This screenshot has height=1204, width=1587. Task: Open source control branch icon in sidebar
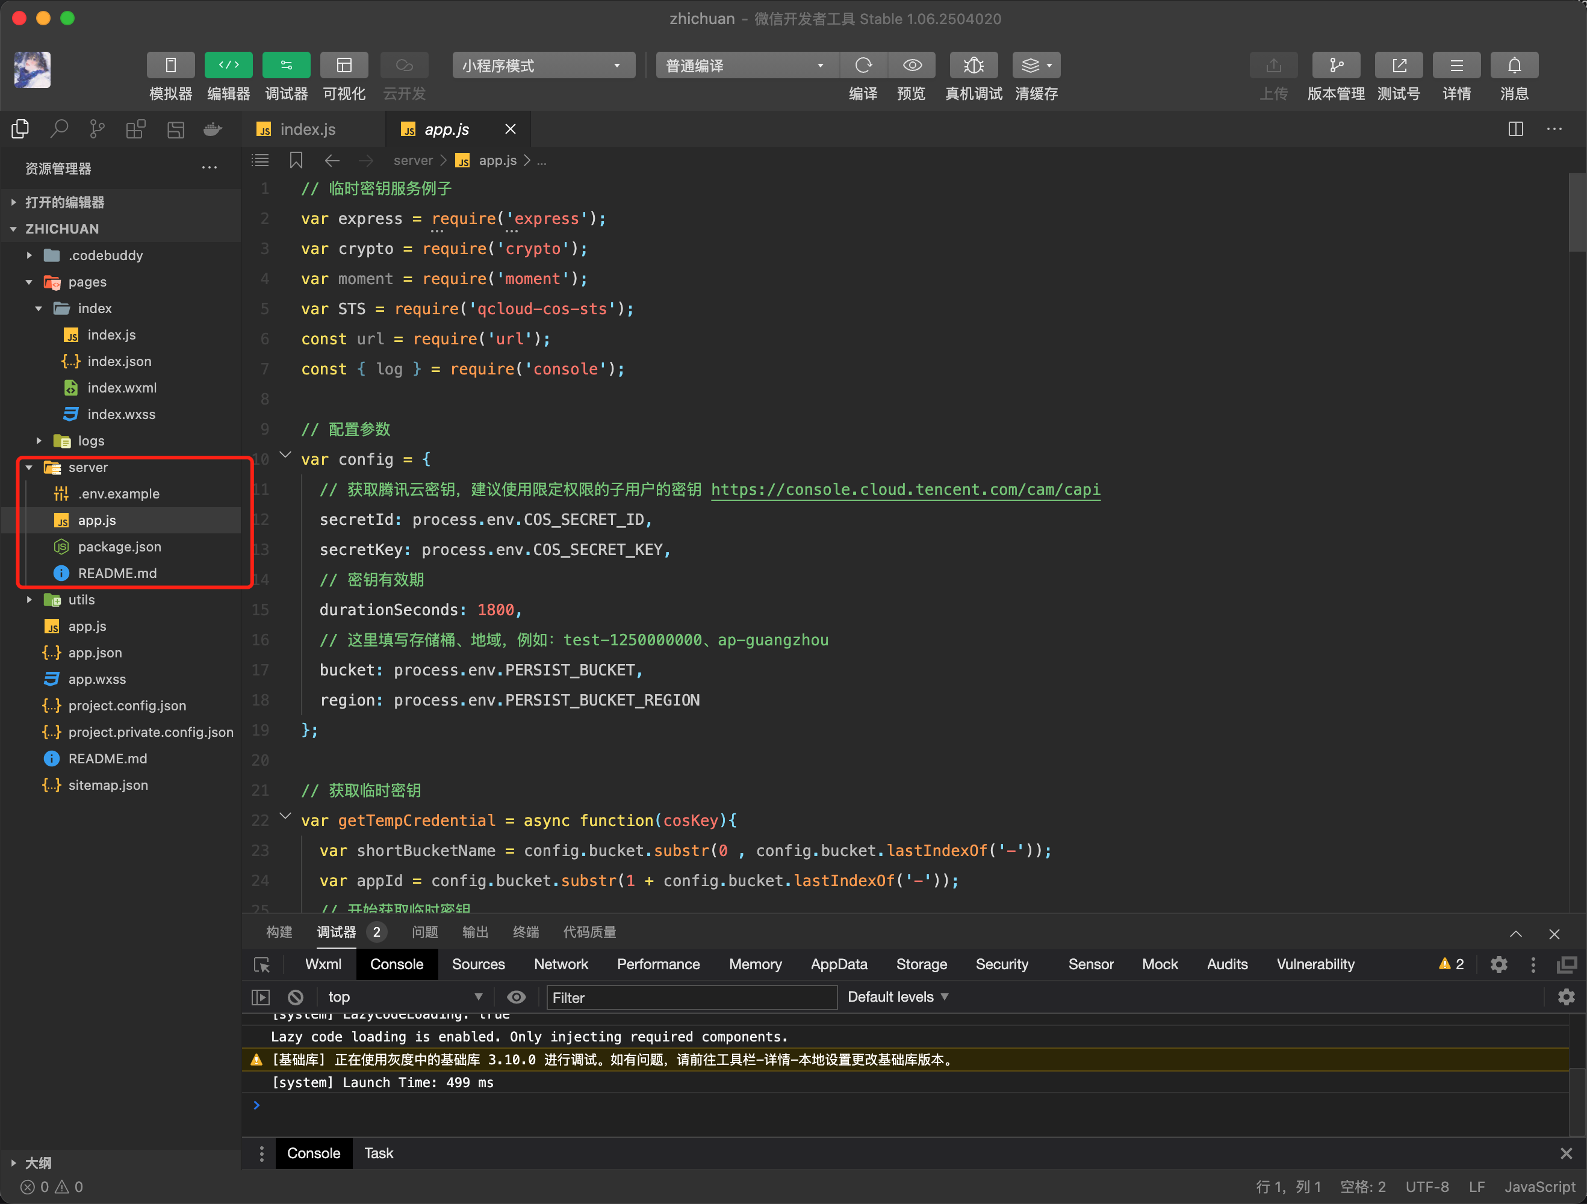(97, 129)
